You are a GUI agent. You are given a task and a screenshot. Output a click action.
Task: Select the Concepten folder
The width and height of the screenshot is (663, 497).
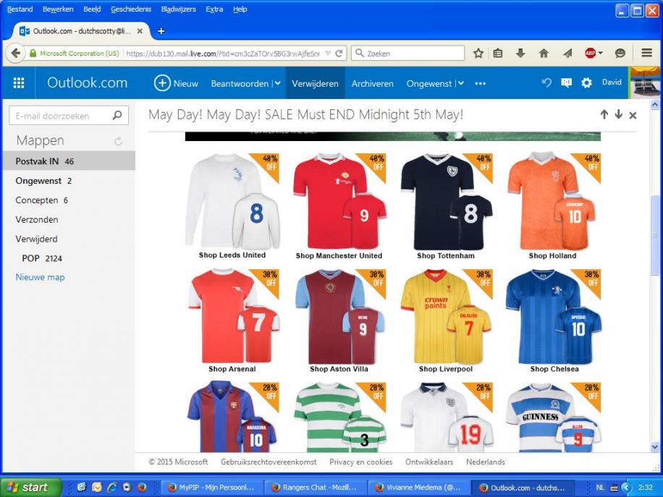click(x=37, y=200)
